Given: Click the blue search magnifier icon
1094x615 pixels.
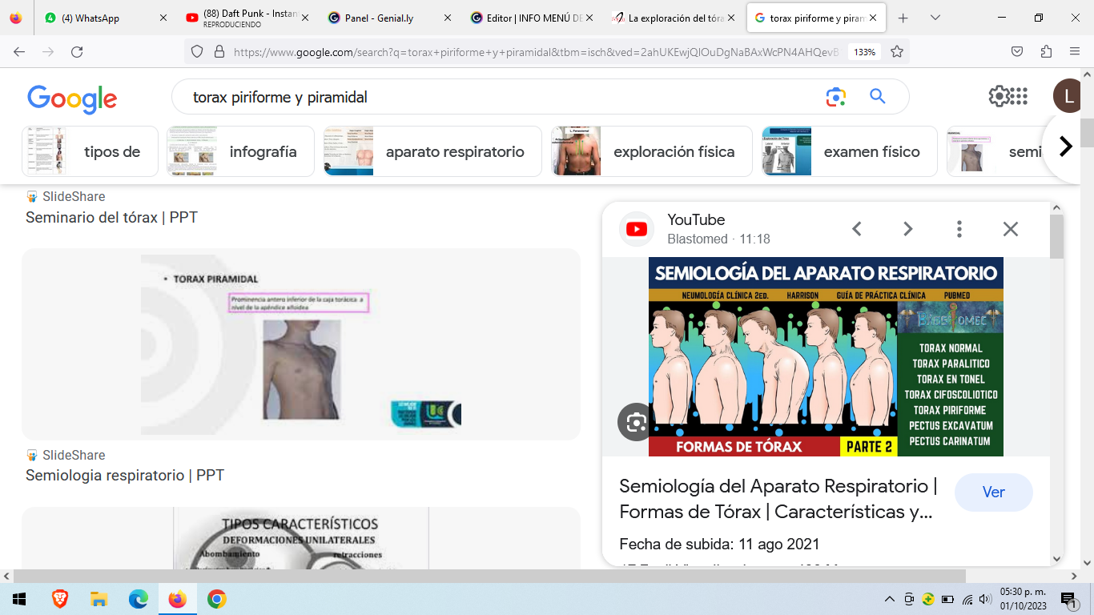Looking at the screenshot, I should (878, 97).
